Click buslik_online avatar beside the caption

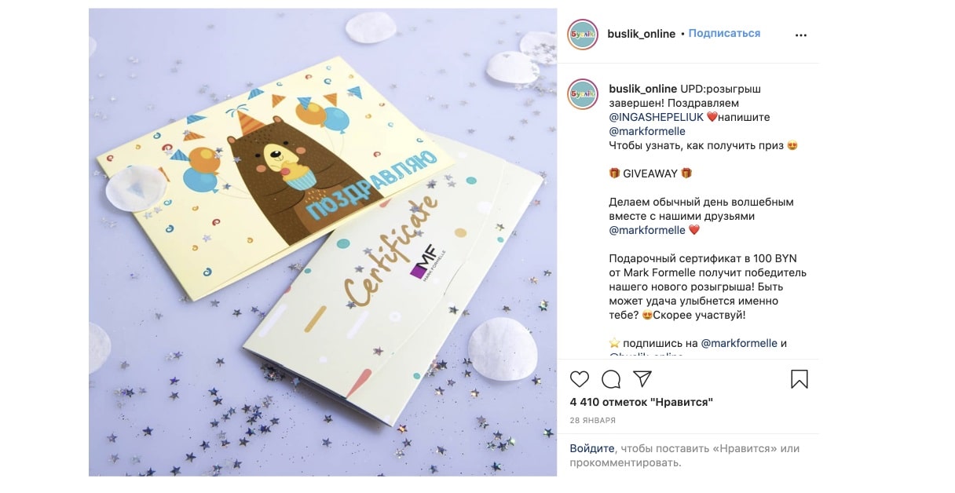[583, 94]
